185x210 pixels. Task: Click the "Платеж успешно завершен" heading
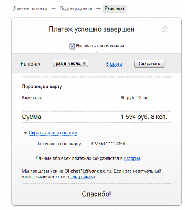click(91, 29)
